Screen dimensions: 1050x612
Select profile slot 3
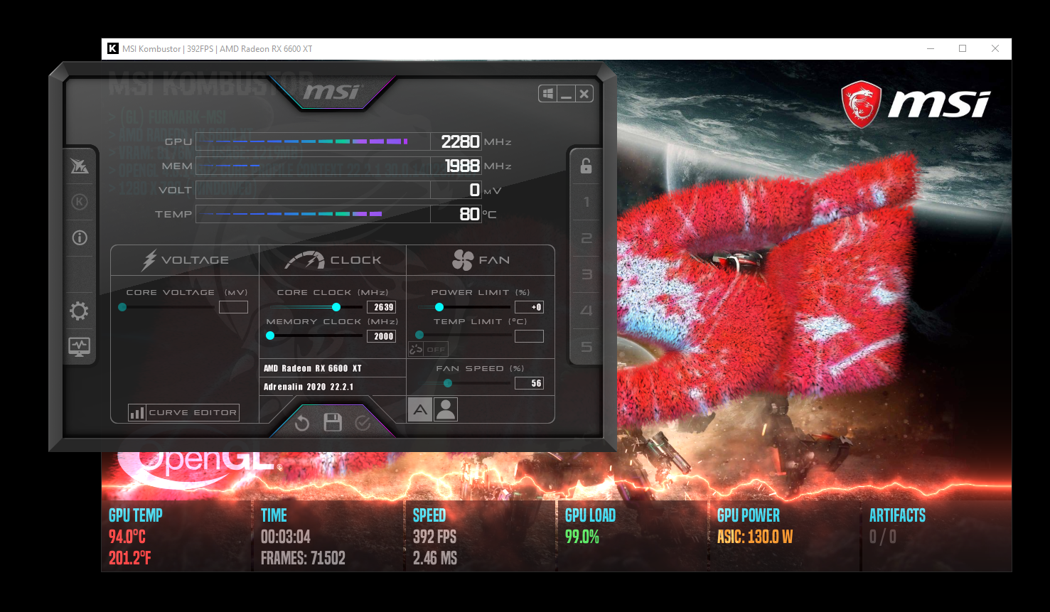click(x=586, y=274)
